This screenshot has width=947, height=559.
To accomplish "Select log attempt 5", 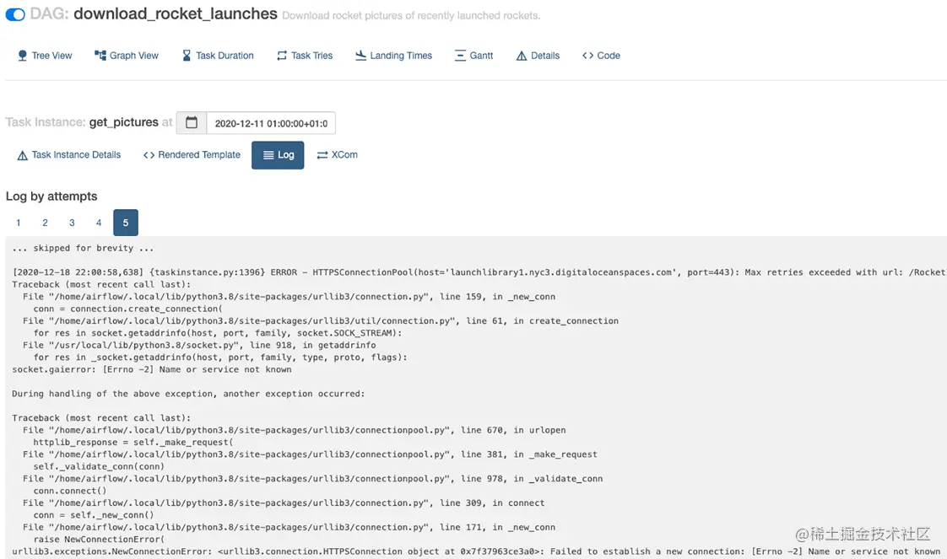I will 126,223.
